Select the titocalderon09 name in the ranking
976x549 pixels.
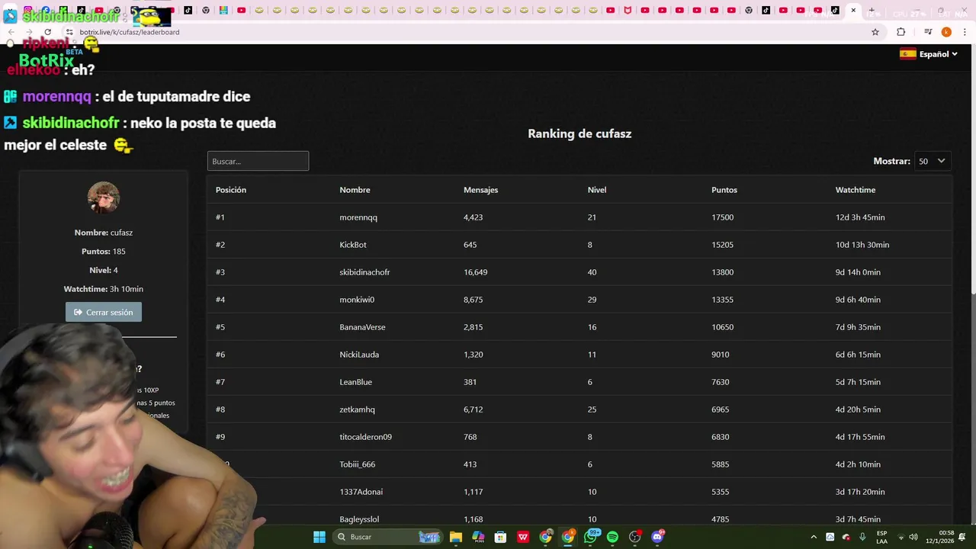365,437
